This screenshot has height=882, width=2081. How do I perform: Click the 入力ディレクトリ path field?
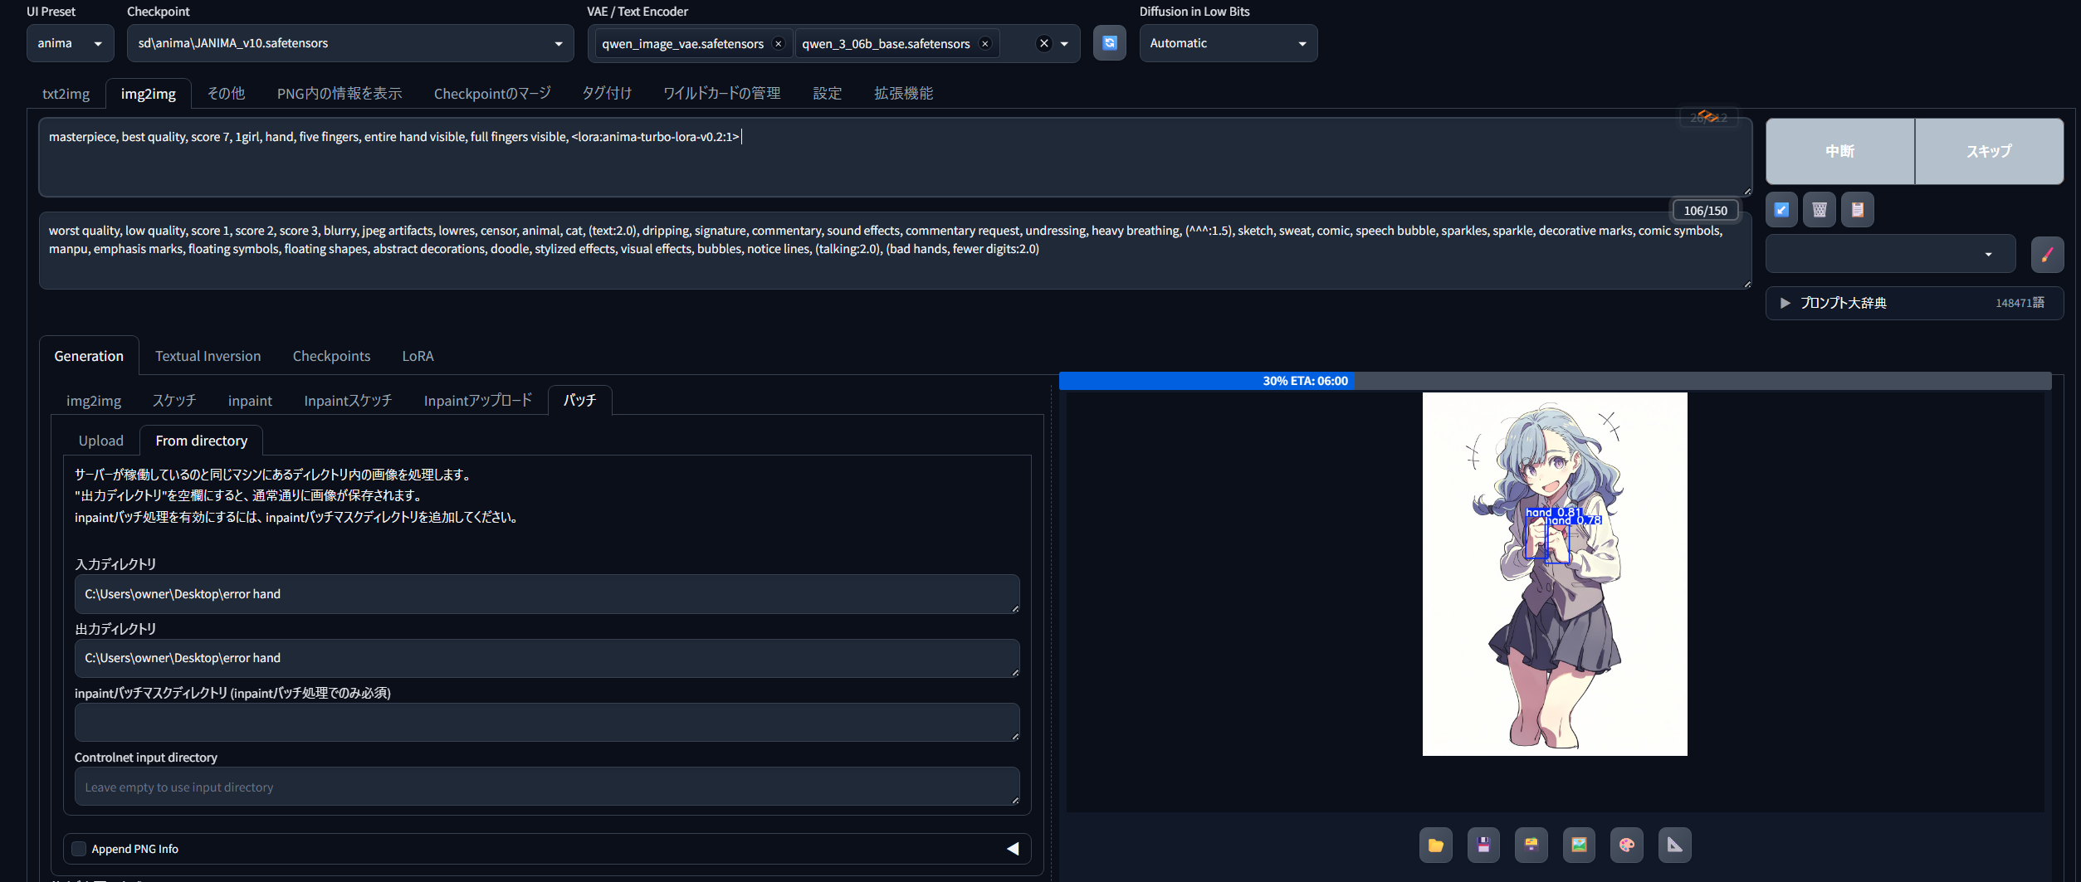[x=547, y=594]
